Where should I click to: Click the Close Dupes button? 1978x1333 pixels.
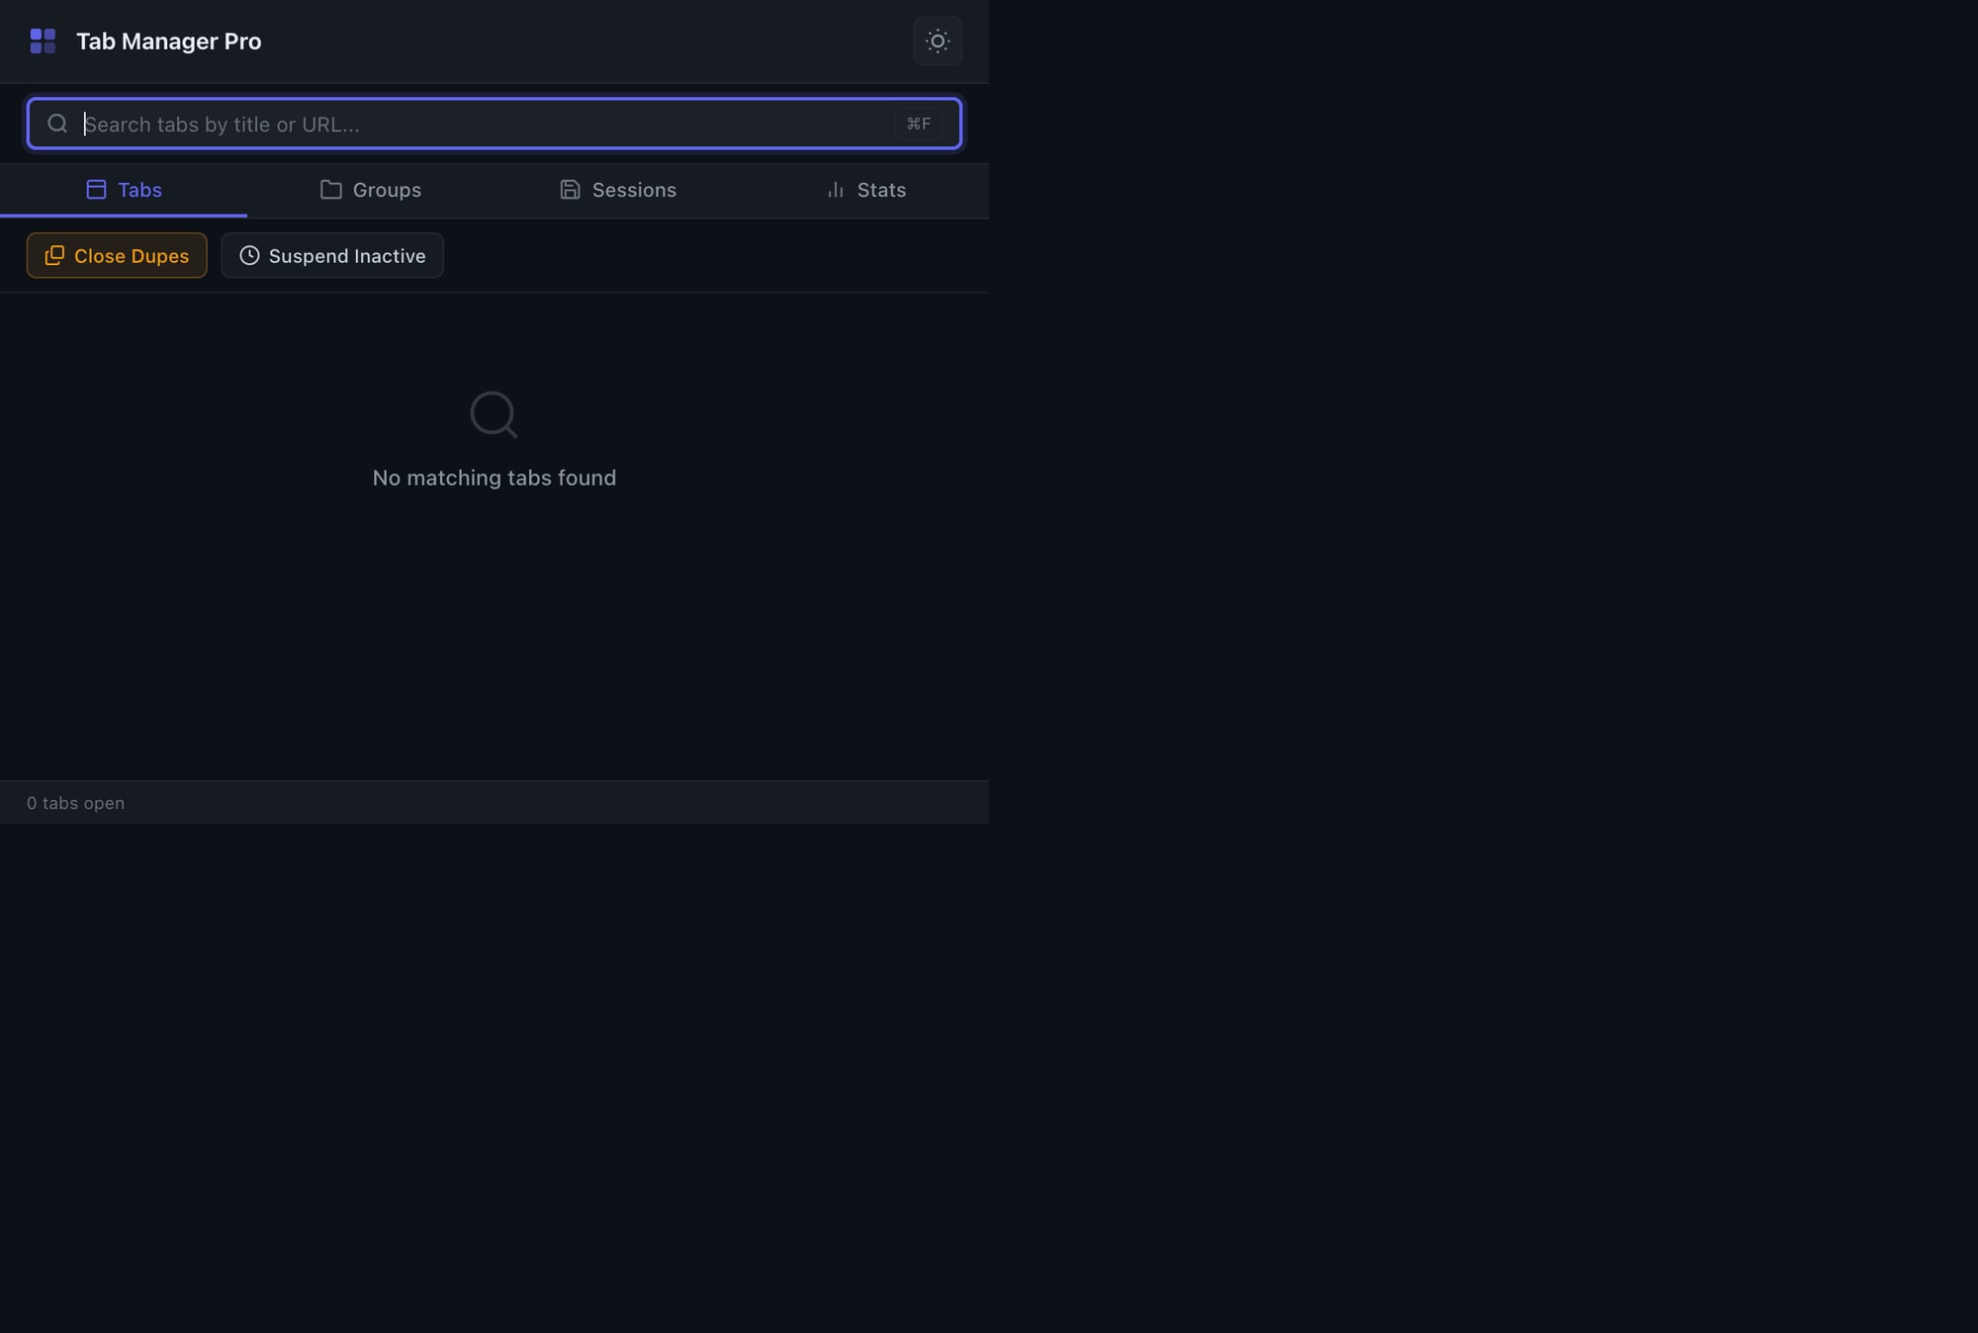pos(116,255)
